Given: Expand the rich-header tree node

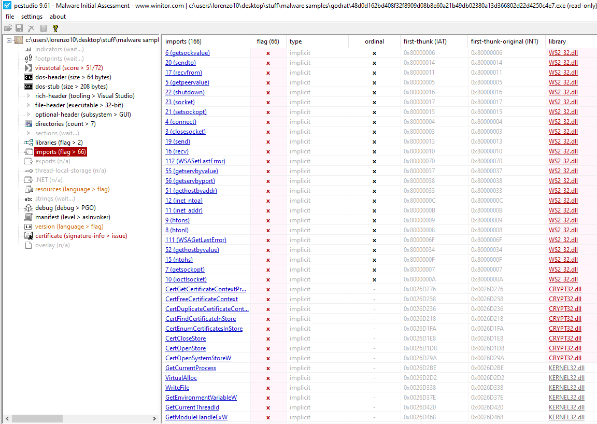Looking at the screenshot, I should pos(29,96).
